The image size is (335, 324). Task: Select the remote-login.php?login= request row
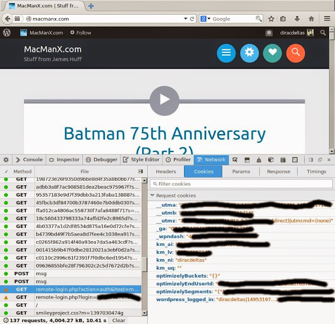click(71, 297)
